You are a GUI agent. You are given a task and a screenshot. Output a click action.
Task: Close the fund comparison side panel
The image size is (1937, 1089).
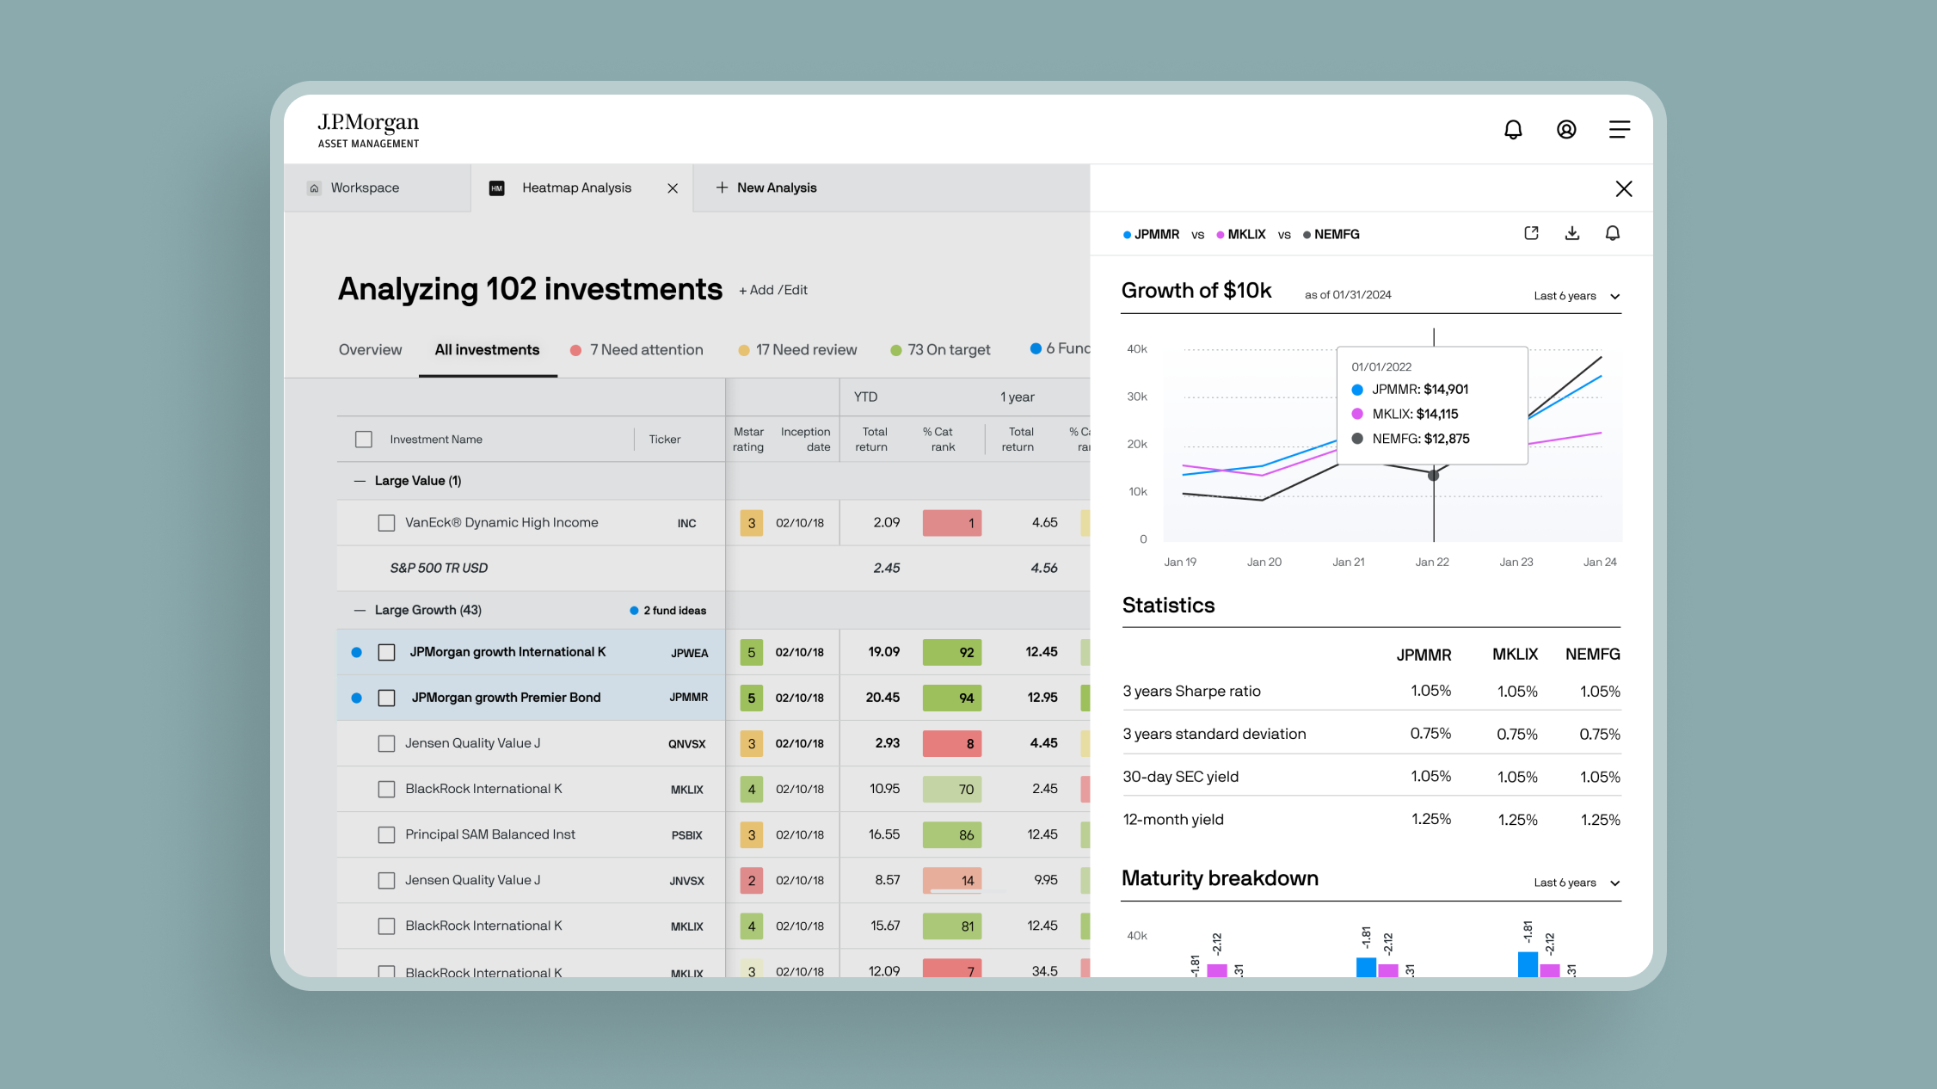tap(1623, 188)
